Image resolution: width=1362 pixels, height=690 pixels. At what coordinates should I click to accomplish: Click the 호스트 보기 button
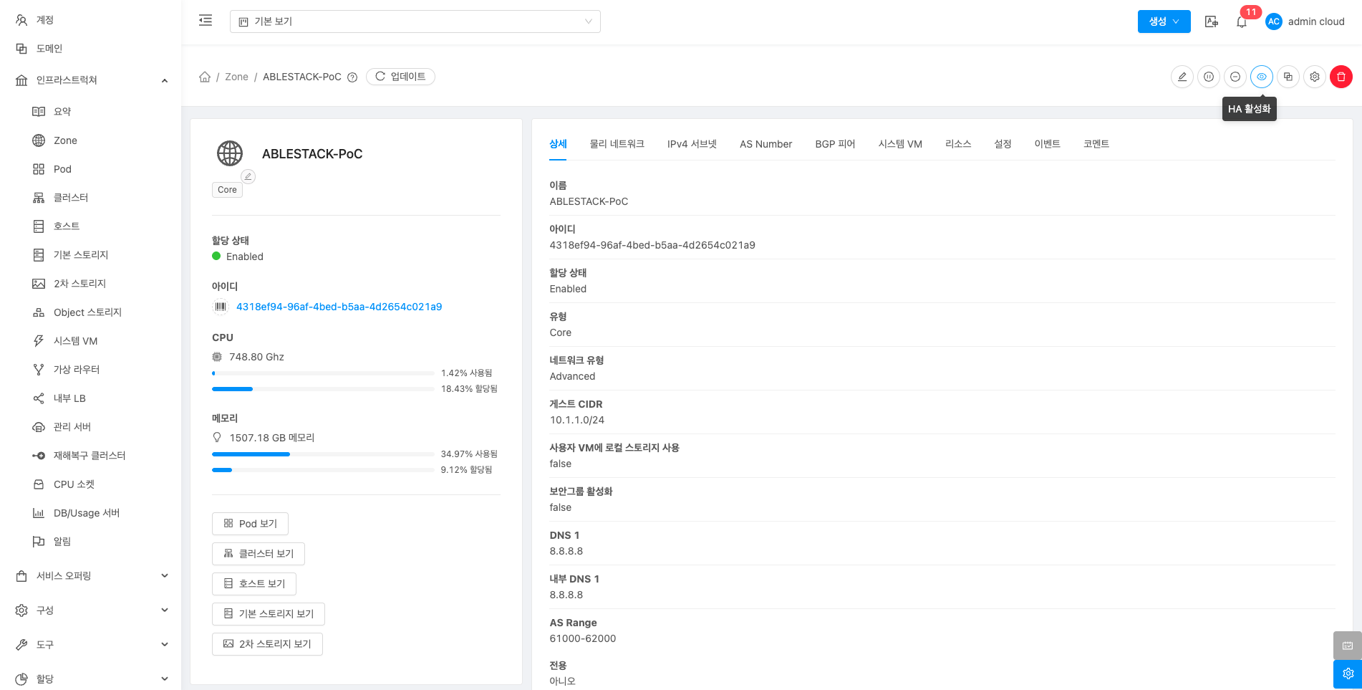click(x=254, y=584)
